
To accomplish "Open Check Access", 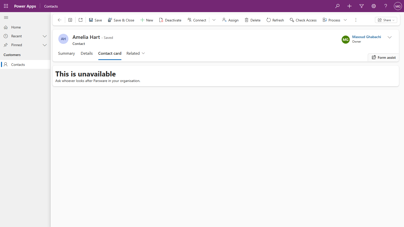I will tap(303, 20).
